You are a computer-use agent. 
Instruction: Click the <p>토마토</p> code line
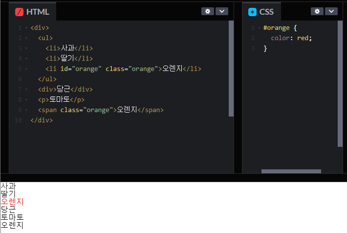(x=61, y=99)
